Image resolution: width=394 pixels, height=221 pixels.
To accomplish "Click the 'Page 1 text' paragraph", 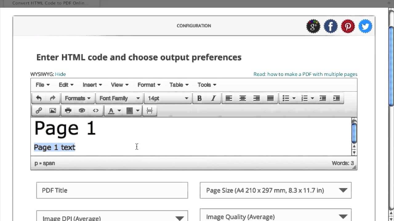I will coord(54,147).
